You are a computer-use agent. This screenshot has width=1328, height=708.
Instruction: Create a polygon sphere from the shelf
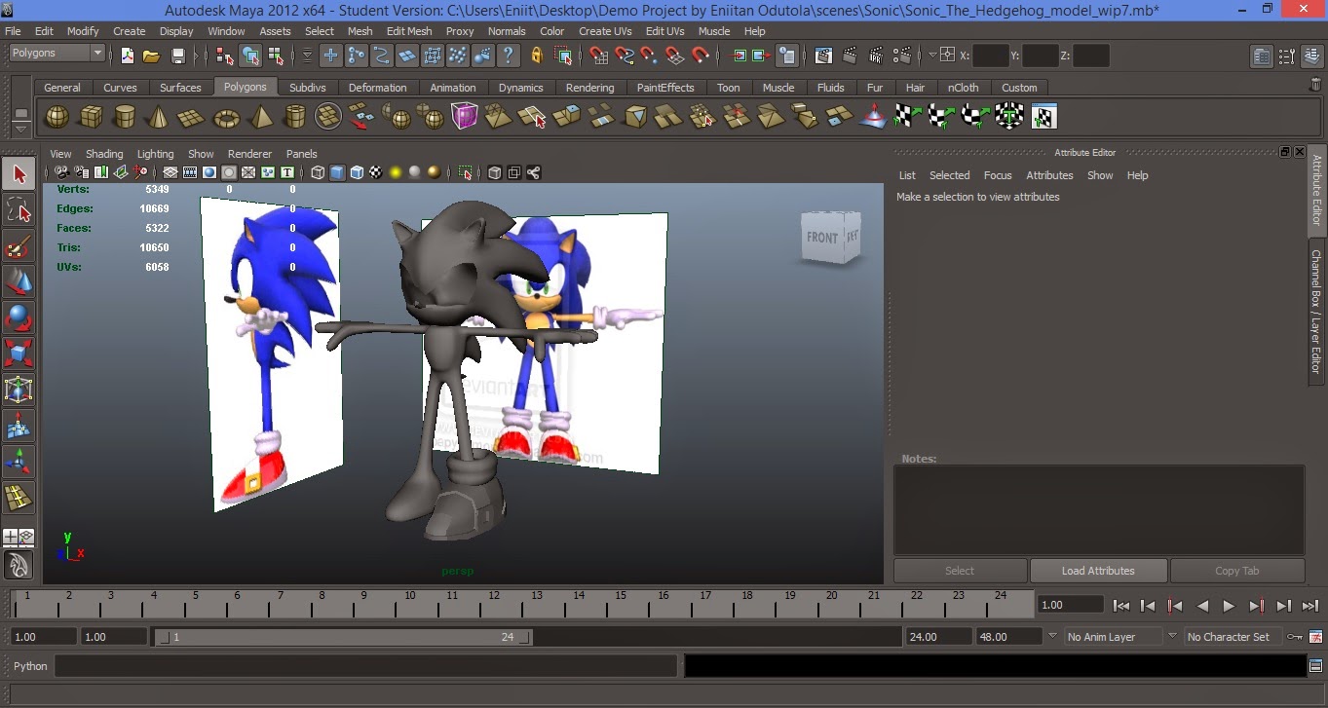click(57, 118)
